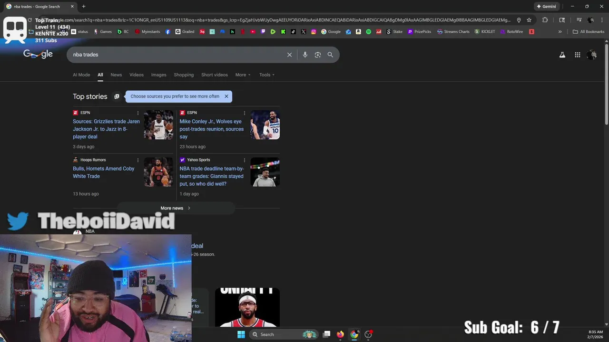Go to Google homepage via logo
The height and width of the screenshot is (342, 609).
[38, 54]
